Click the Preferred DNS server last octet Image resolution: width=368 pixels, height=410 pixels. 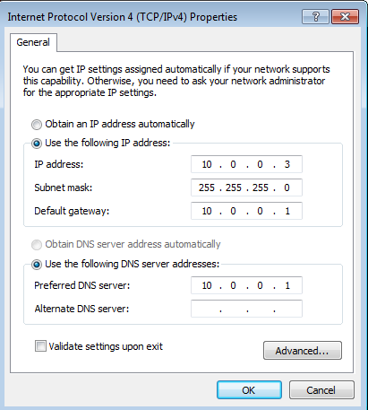point(287,285)
